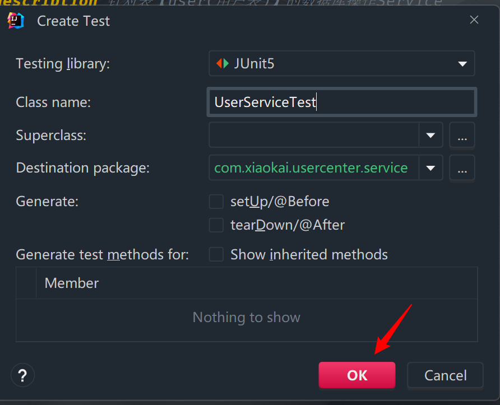The width and height of the screenshot is (500, 405).
Task: Click the Nothing to show list area
Action: click(247, 318)
